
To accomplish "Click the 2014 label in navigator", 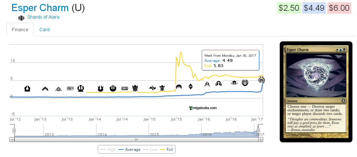I will 102,135.
